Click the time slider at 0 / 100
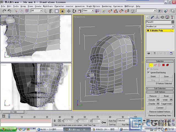 click(13, 112)
